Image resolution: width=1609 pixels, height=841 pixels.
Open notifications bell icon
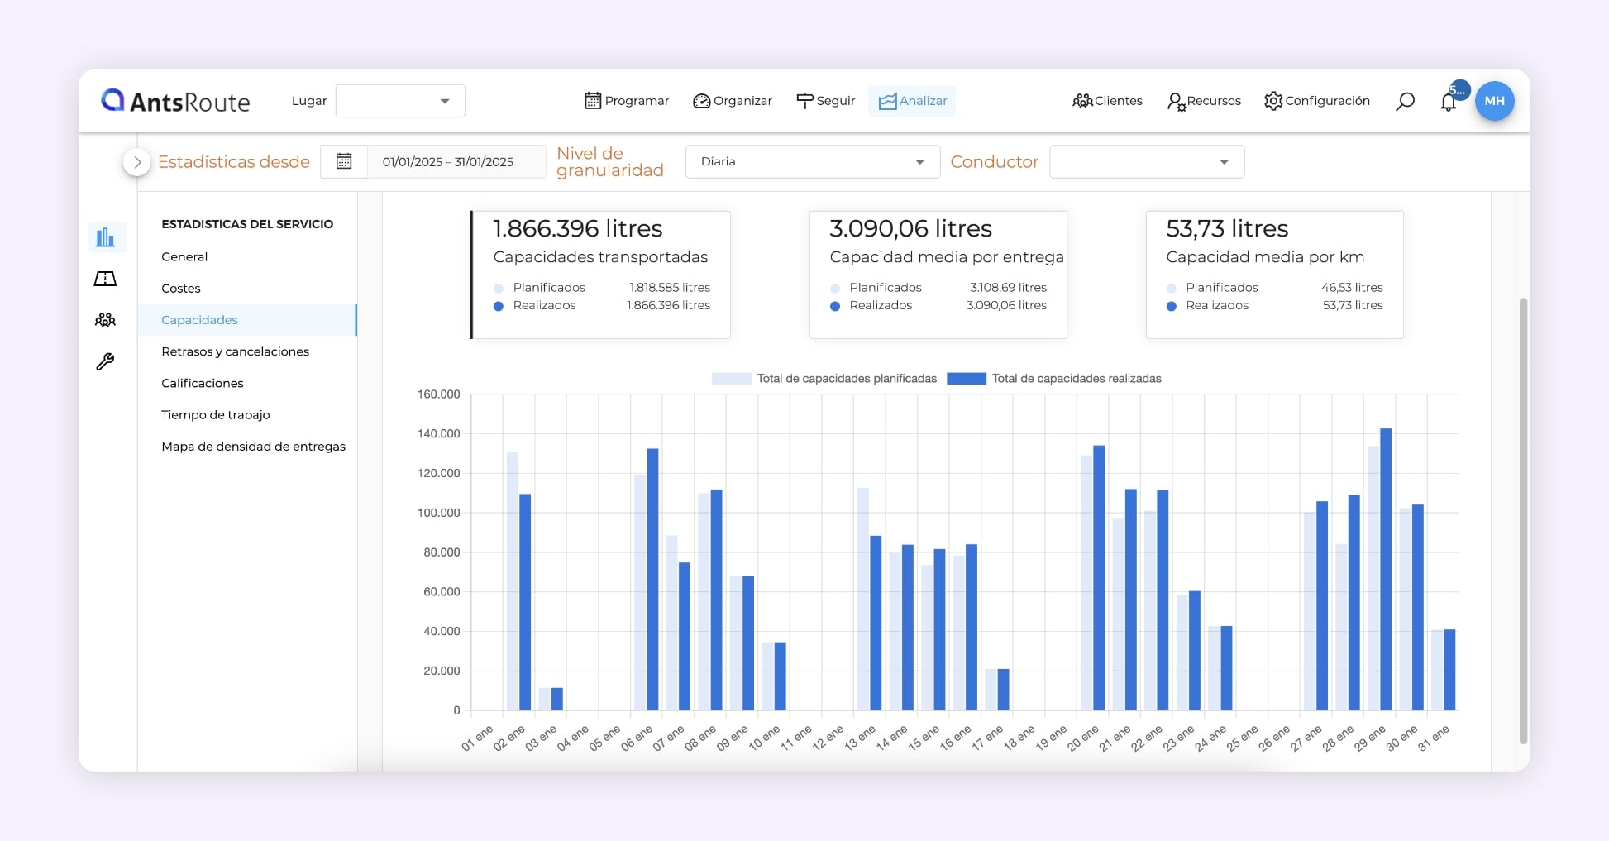[1448, 102]
